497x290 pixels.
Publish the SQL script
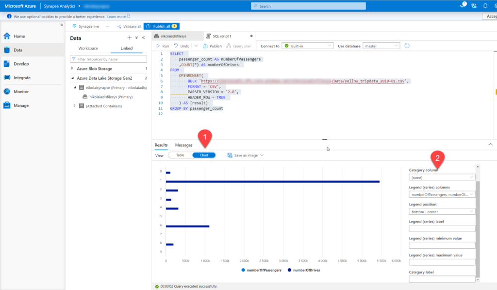[213, 46]
